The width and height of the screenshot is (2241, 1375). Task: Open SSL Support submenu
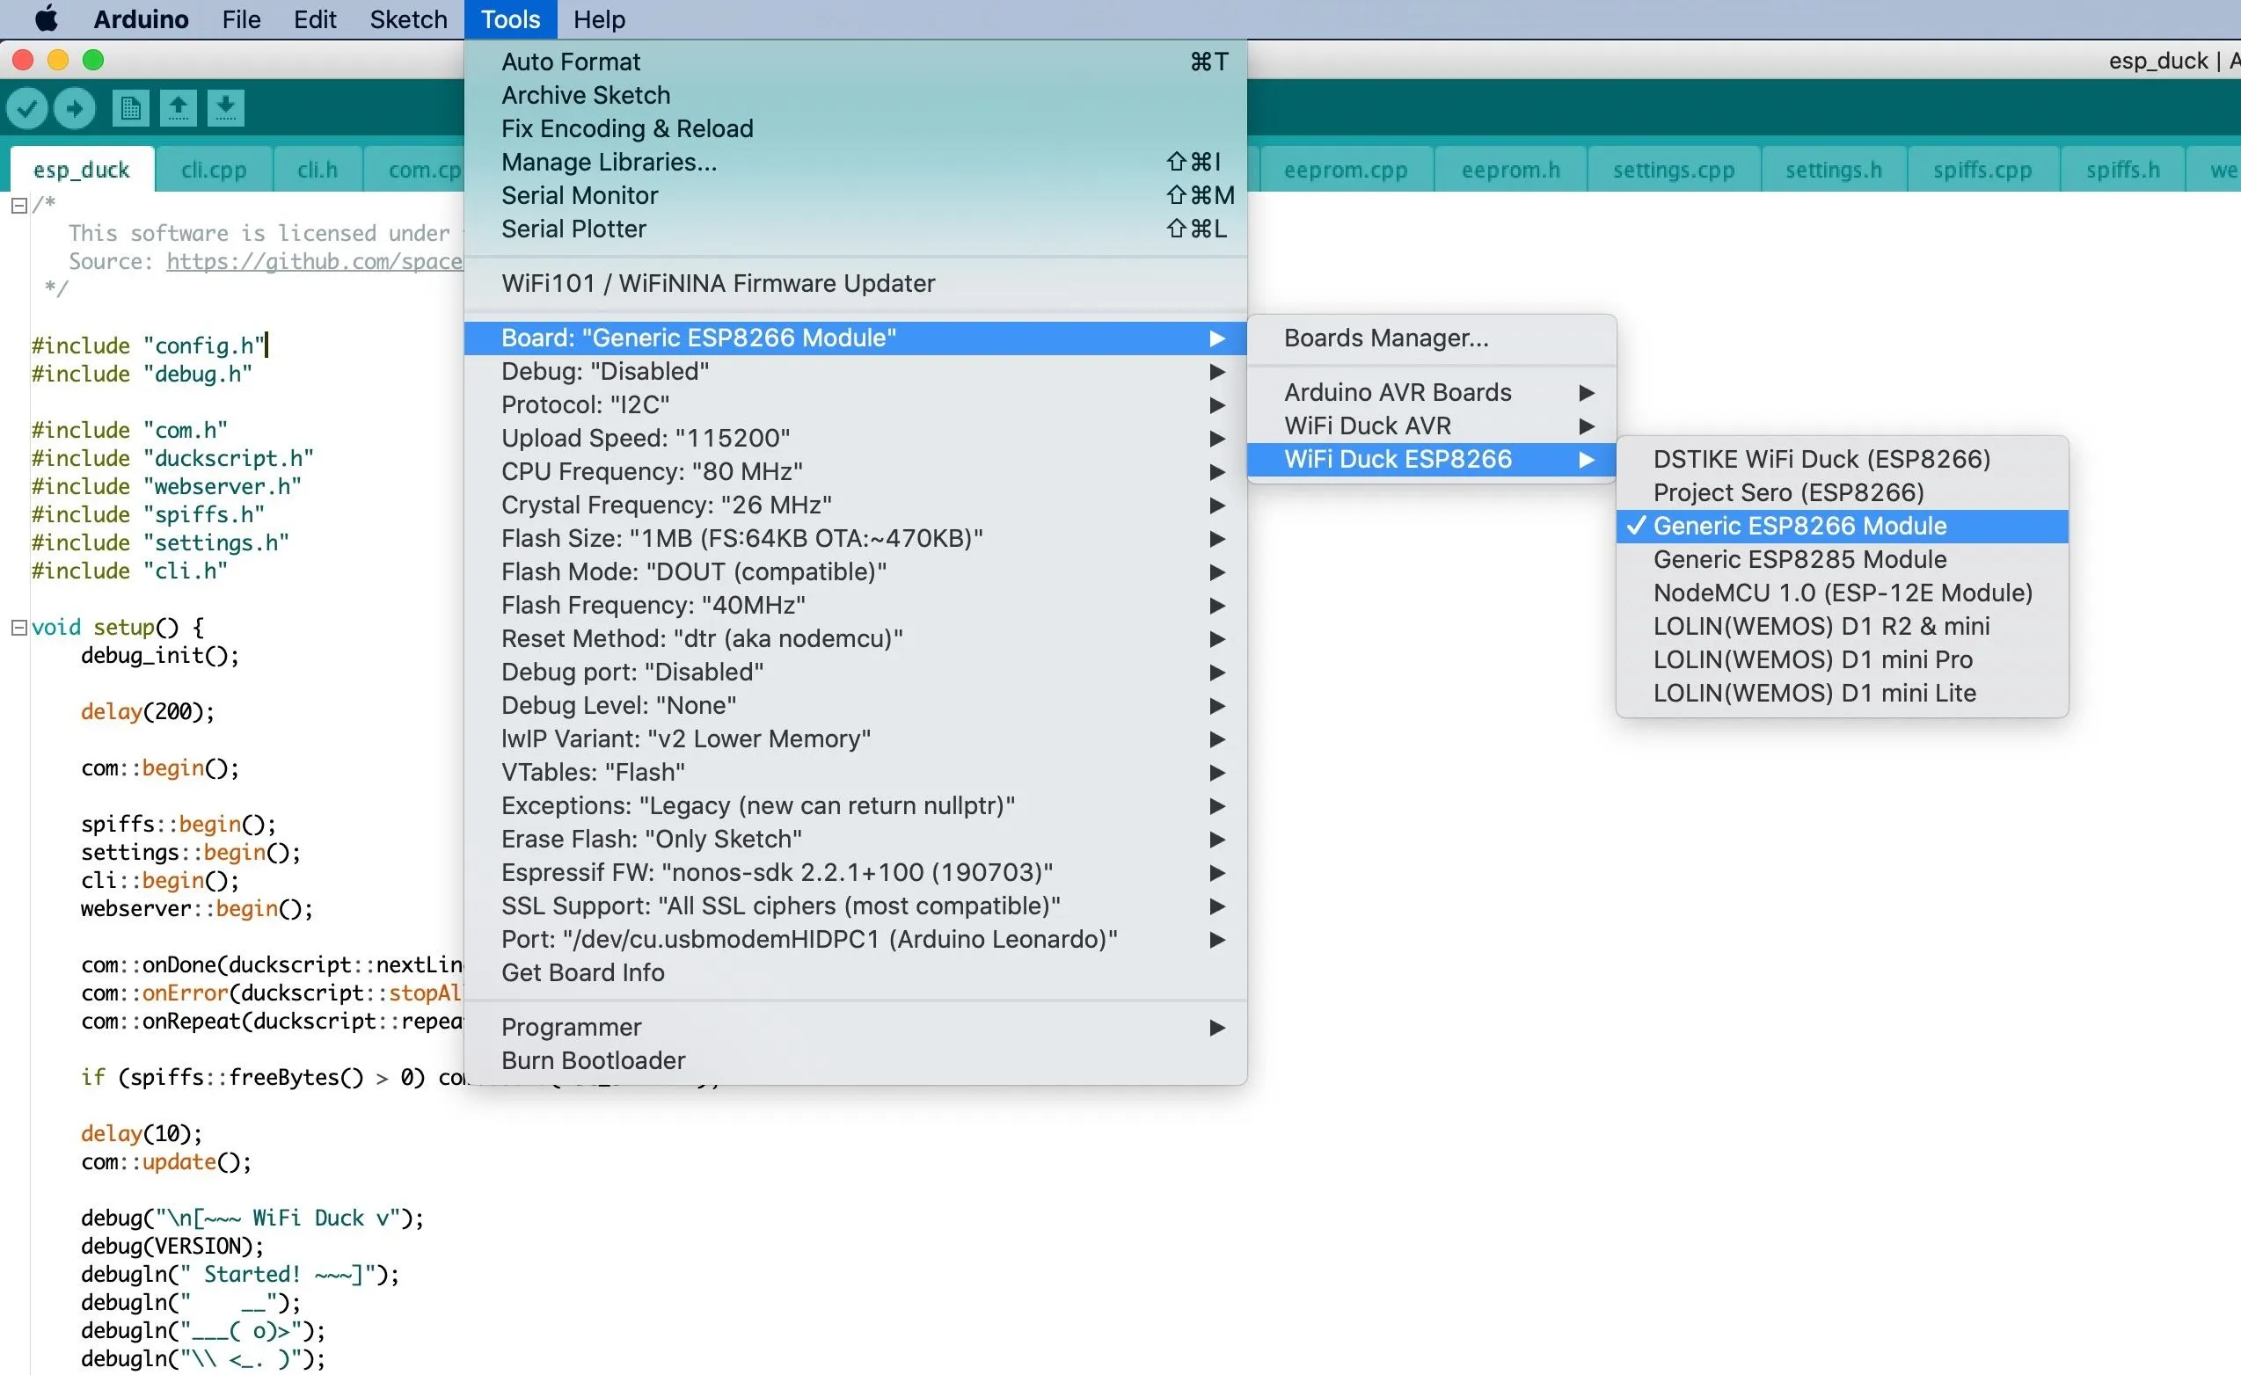[x=855, y=906]
